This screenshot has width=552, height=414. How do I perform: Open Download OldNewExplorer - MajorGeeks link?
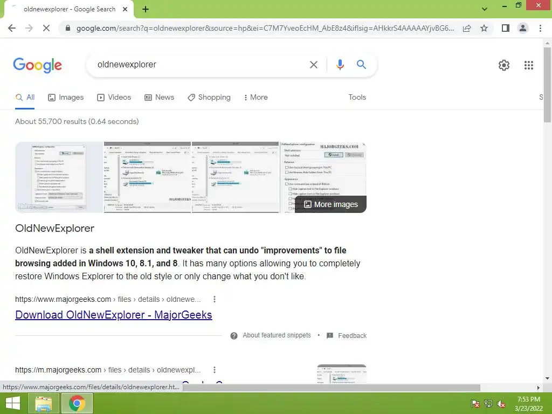click(113, 315)
